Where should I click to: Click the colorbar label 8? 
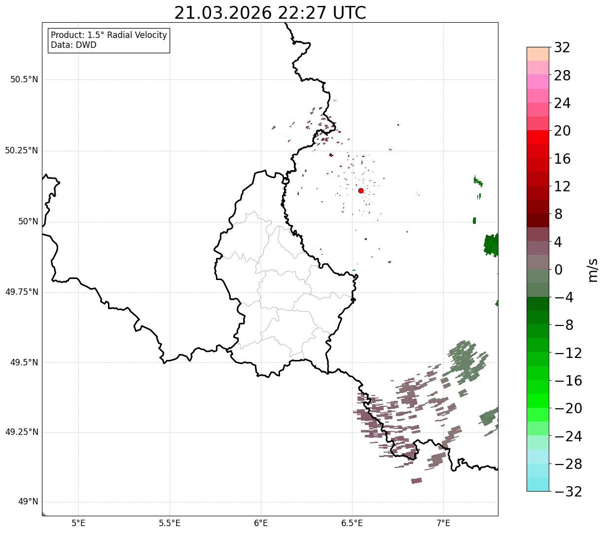point(558,214)
